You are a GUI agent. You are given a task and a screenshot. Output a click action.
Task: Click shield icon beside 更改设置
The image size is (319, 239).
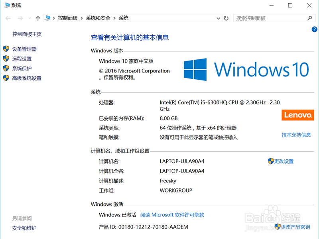[x=271, y=161]
